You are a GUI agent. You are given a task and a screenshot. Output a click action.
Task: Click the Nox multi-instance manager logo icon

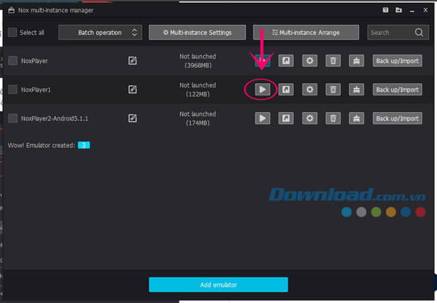[11, 10]
